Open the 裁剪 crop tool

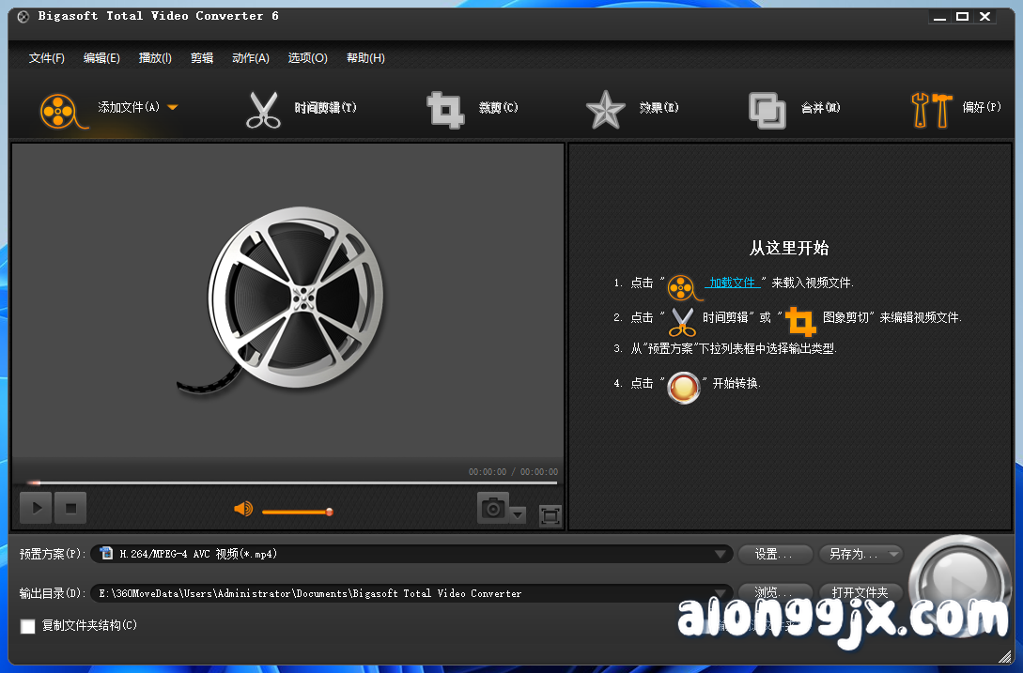click(445, 108)
